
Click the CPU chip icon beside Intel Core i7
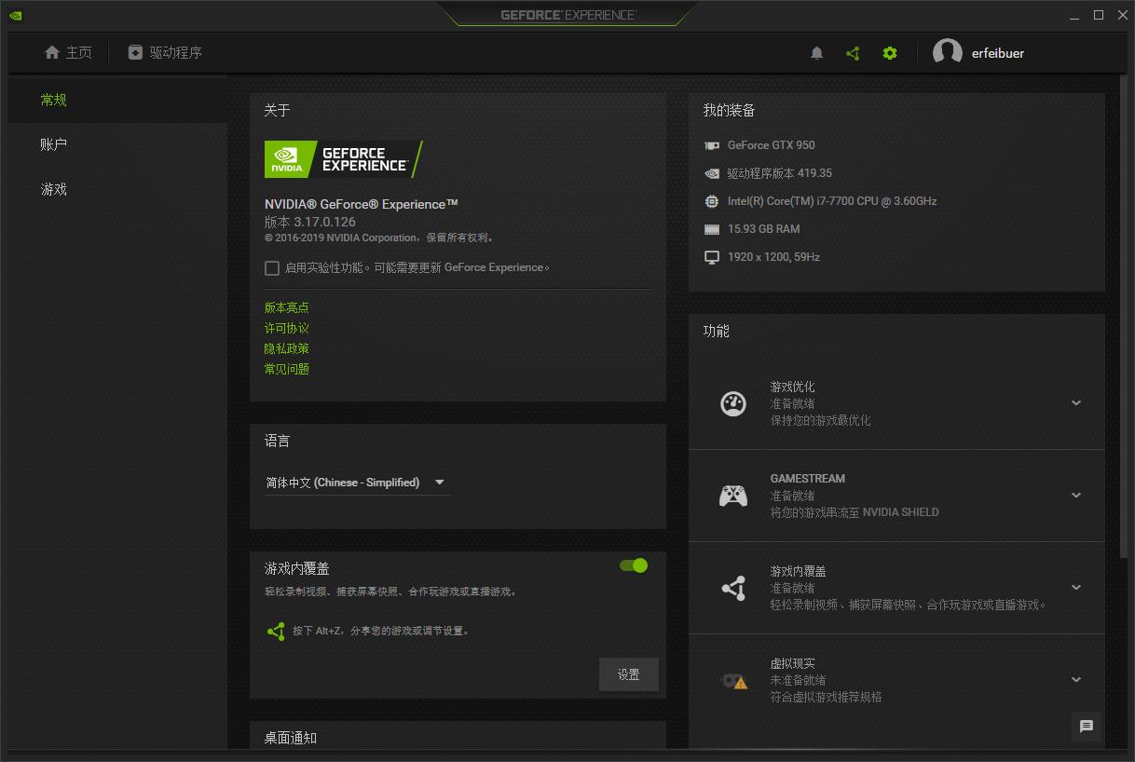712,201
